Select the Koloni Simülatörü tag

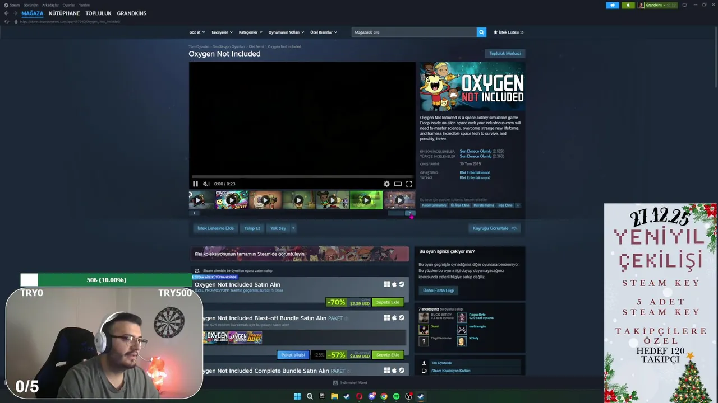pos(434,205)
